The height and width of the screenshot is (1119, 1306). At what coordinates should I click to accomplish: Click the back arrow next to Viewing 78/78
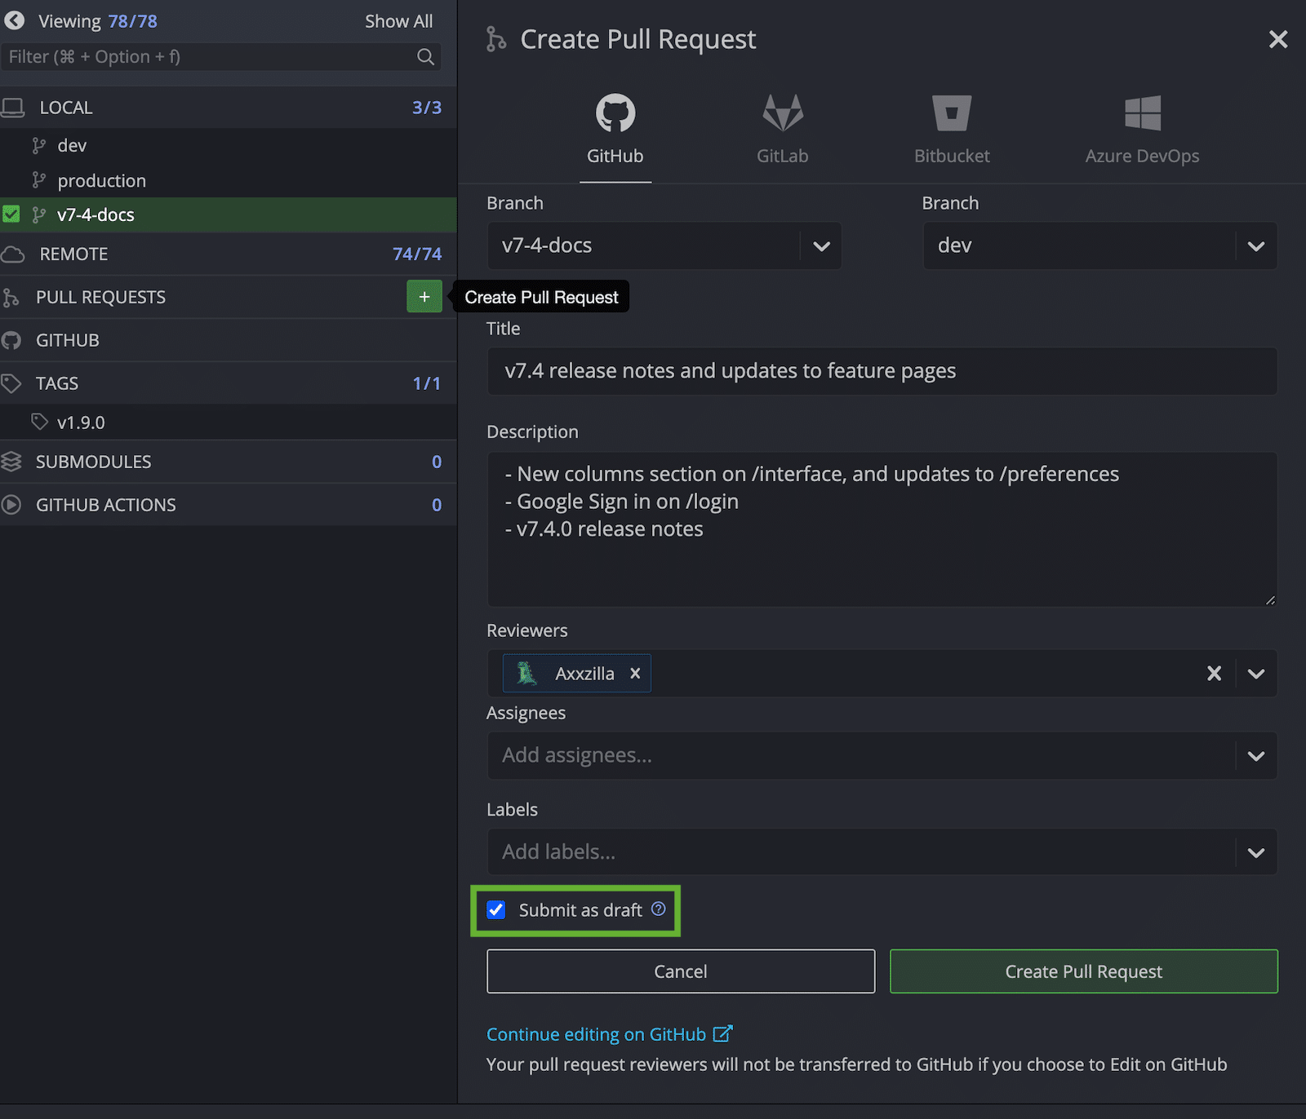click(x=14, y=20)
